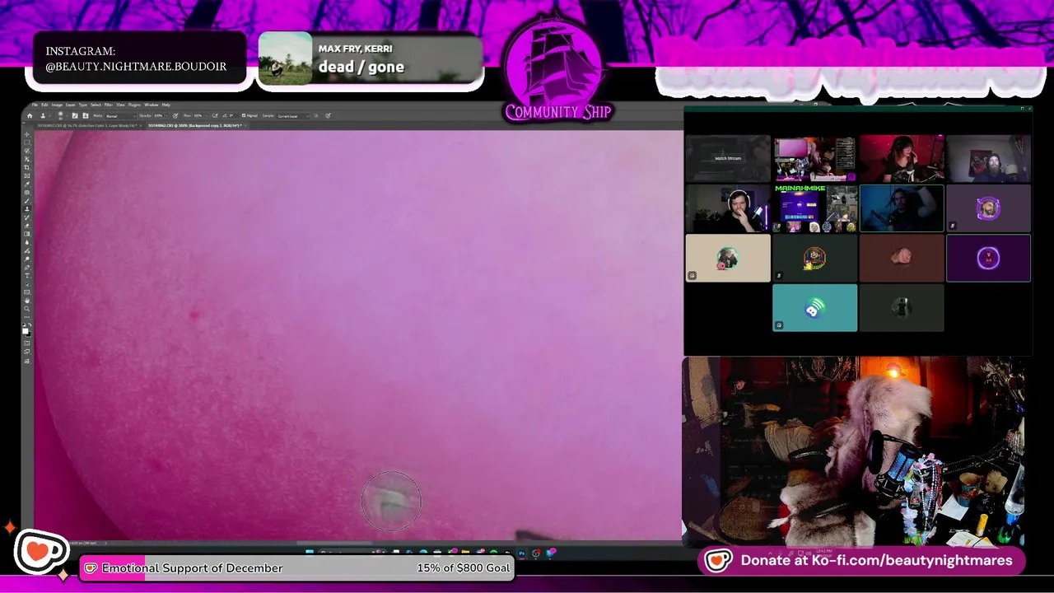Open the Help menu

point(166,105)
